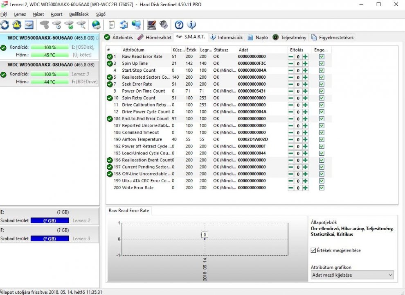Toggle the enable checkbox for Power On Time Count
This screenshot has height=295, width=405.
(x=322, y=91)
